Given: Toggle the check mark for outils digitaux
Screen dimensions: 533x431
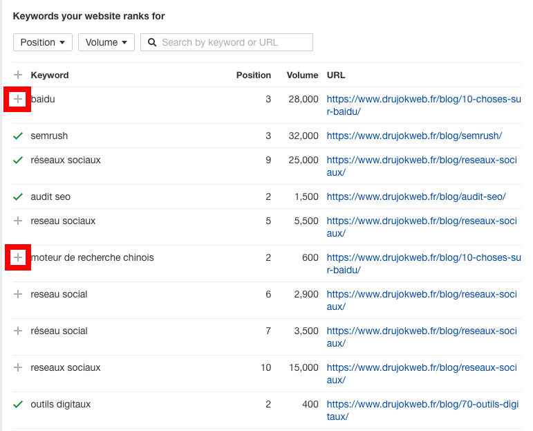Looking at the screenshot, I should pyautogui.click(x=18, y=404).
